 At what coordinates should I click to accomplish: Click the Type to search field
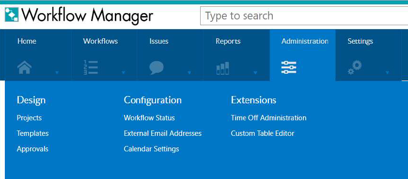pyautogui.click(x=304, y=16)
